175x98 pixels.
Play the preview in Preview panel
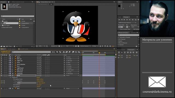124,20
